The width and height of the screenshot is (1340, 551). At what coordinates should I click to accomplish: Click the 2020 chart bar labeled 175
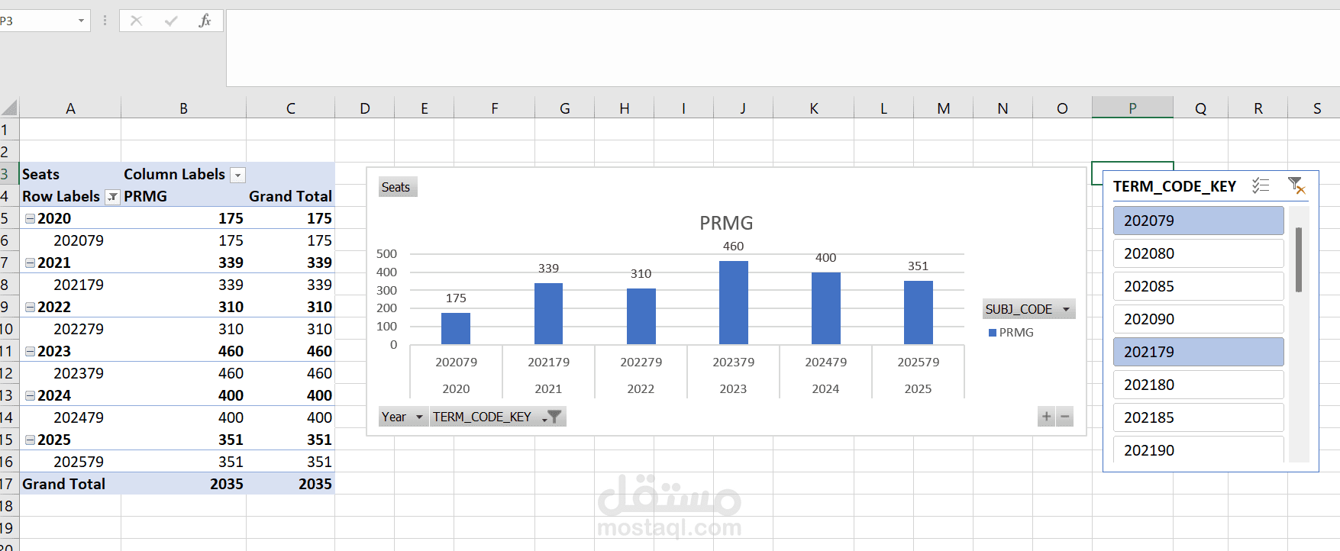coord(456,328)
